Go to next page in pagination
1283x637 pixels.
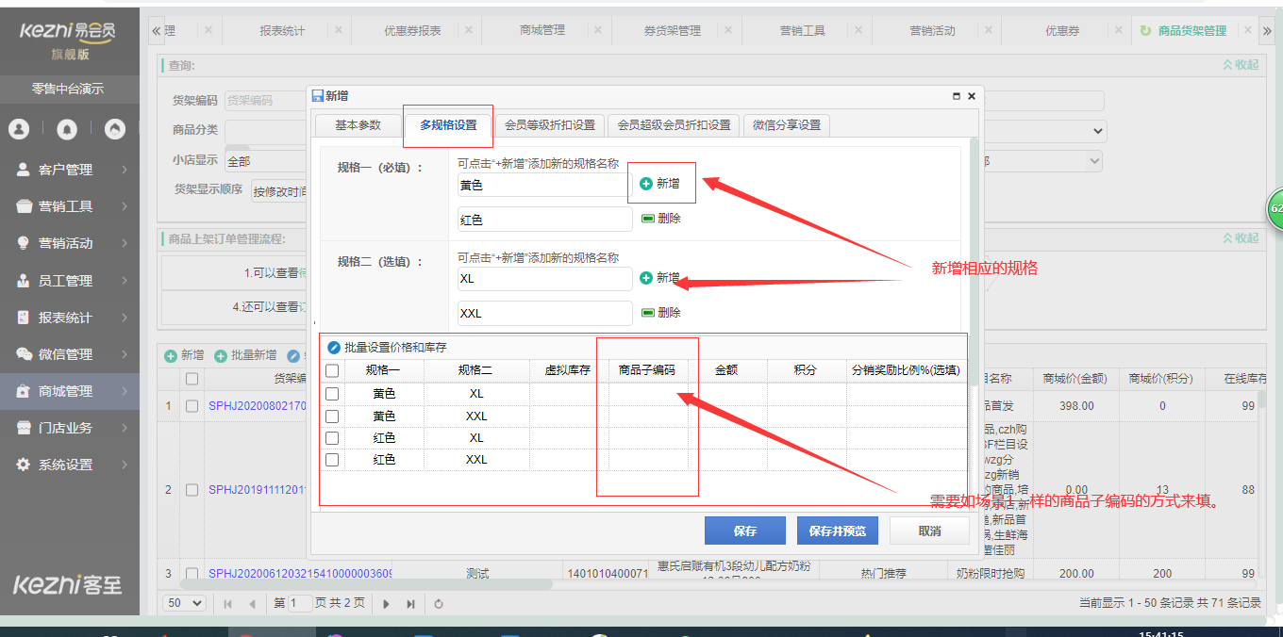[386, 603]
